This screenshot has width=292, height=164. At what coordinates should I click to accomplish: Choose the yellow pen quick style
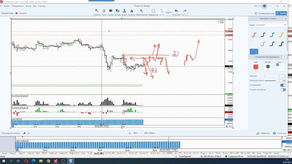click(281, 35)
